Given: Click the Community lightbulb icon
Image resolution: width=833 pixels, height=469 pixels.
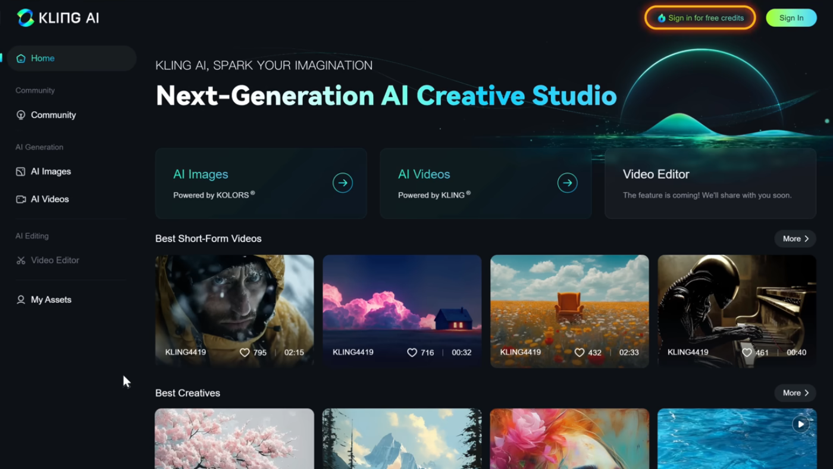Looking at the screenshot, I should click(21, 115).
